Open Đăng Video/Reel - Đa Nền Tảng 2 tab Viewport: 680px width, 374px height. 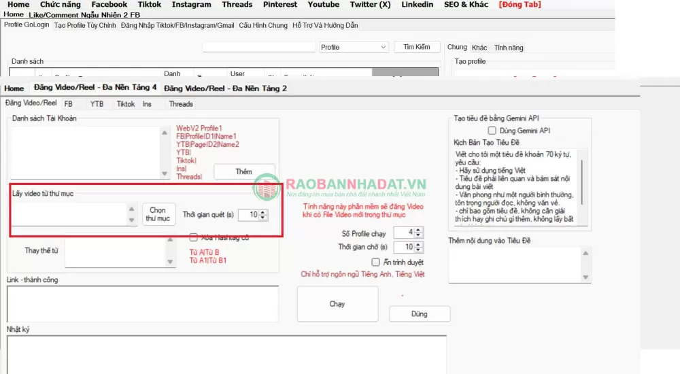tap(225, 88)
